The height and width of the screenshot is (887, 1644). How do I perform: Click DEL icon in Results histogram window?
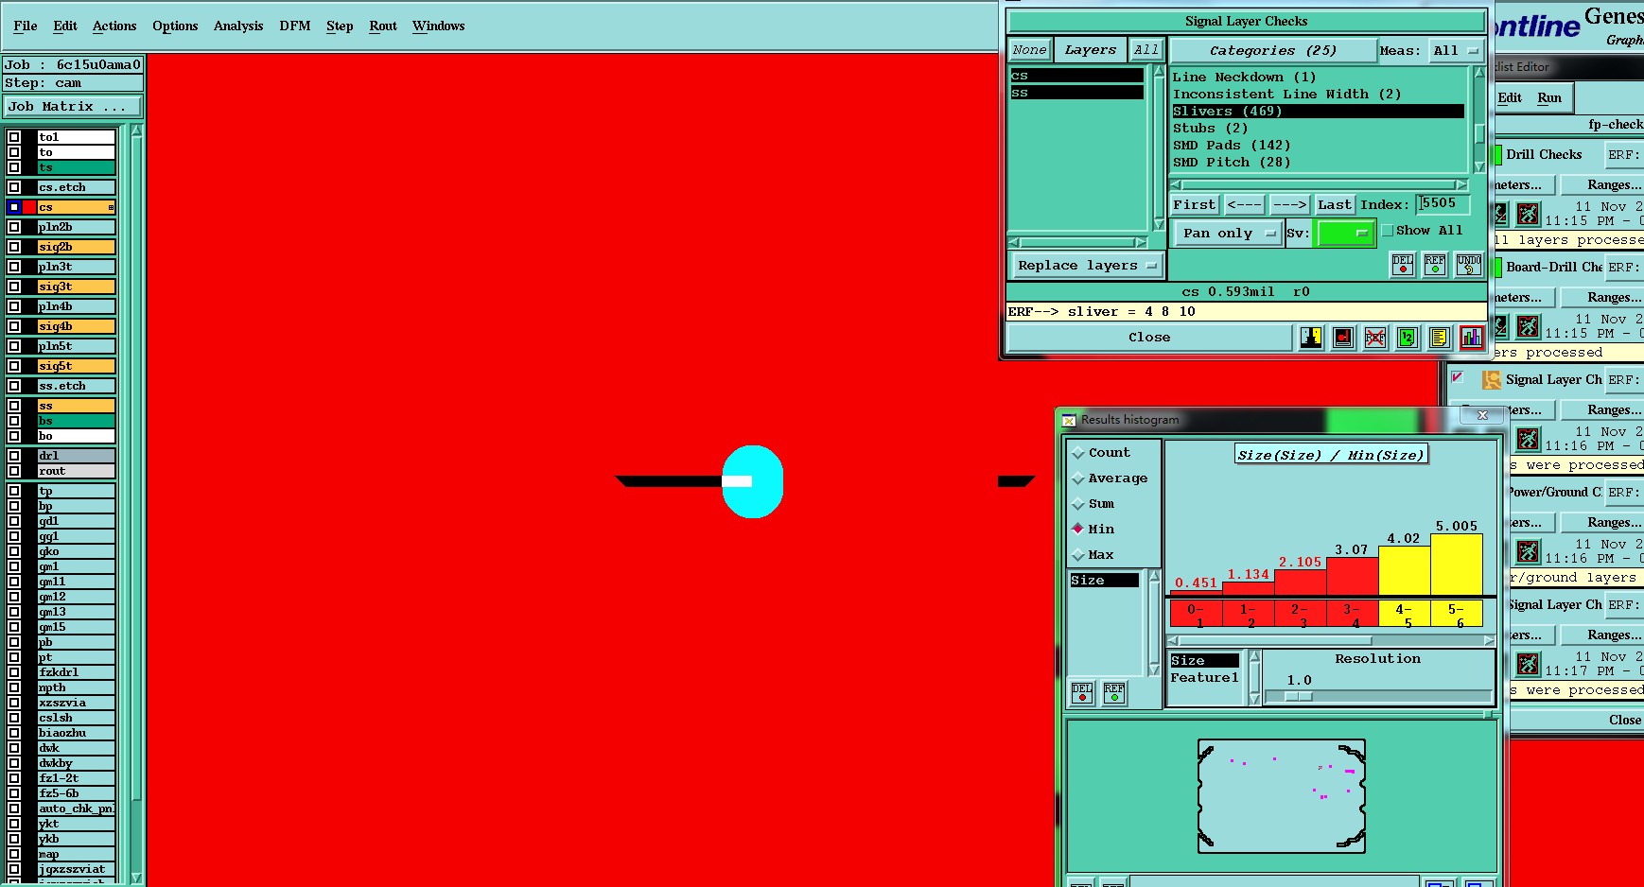(x=1082, y=693)
